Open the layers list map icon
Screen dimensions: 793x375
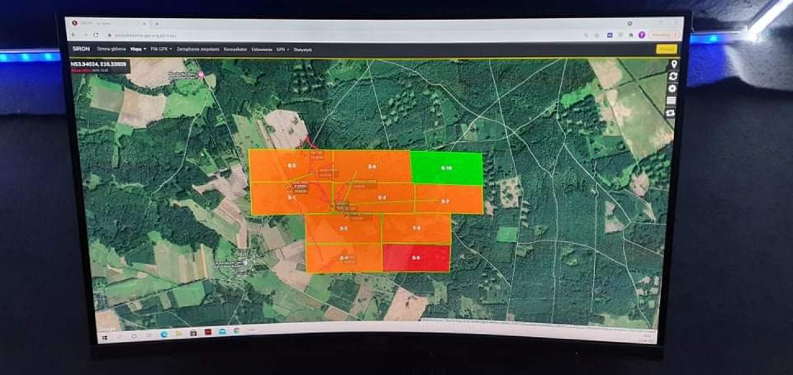click(x=672, y=101)
